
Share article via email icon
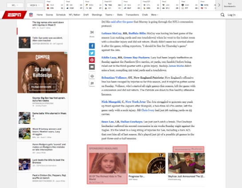(x=92, y=67)
